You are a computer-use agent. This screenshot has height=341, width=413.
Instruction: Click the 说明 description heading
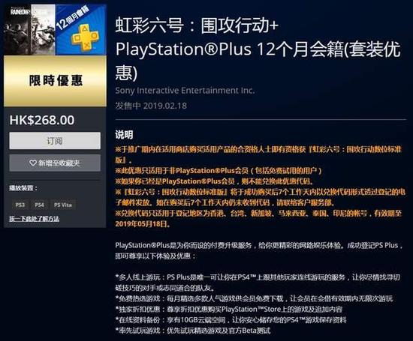pos(124,135)
